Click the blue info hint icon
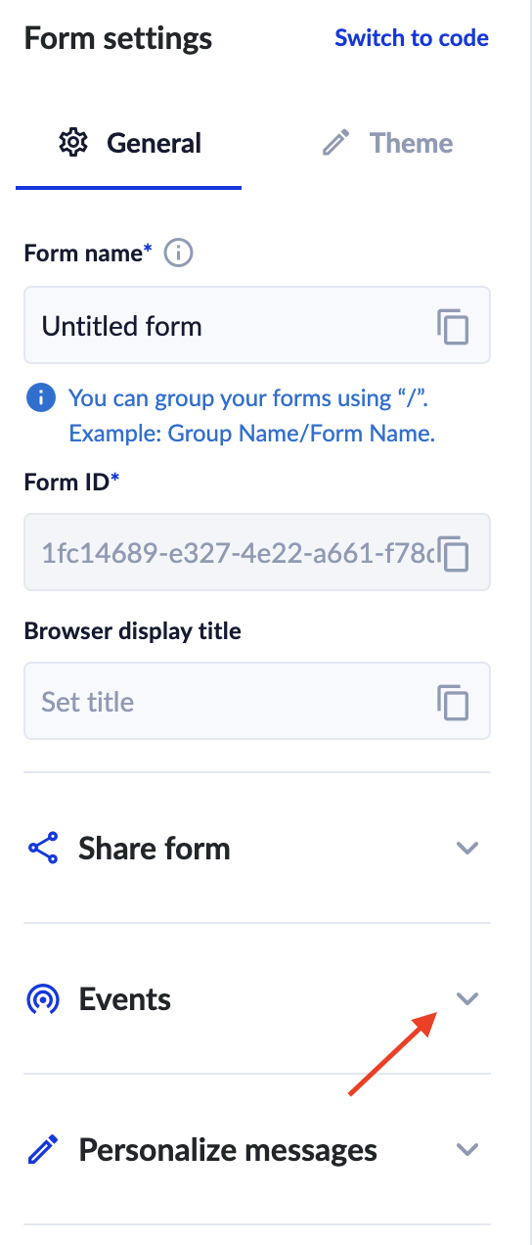The height and width of the screenshot is (1245, 532). pyautogui.click(x=40, y=397)
